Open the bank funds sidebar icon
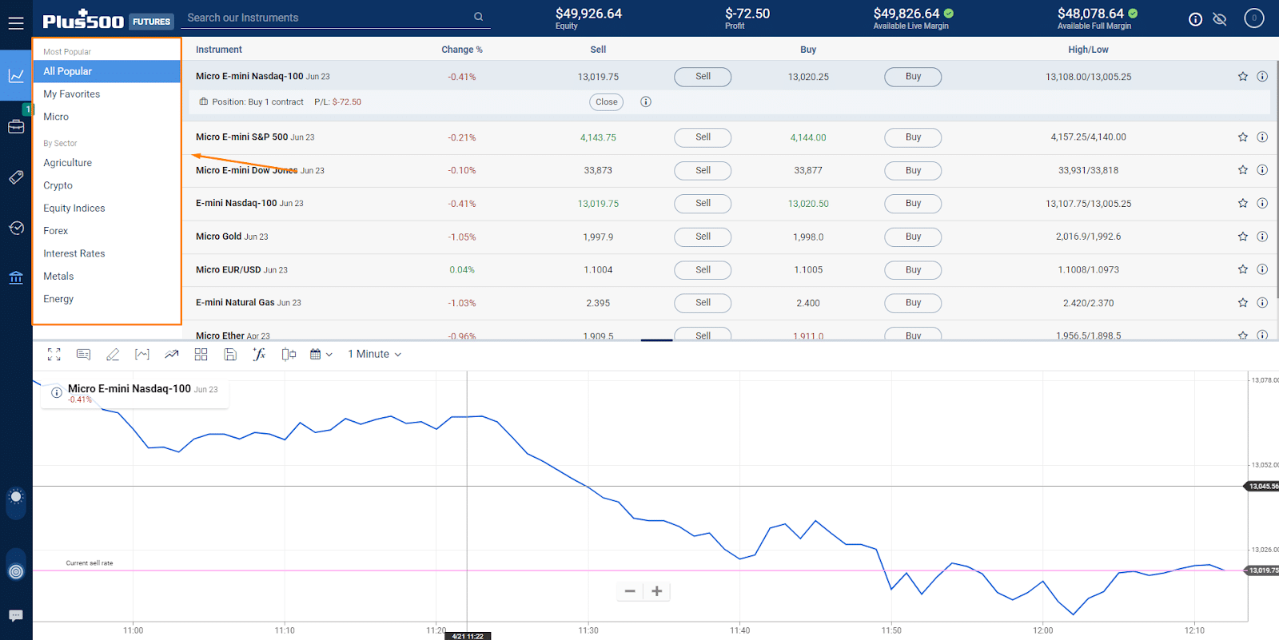This screenshot has height=640, width=1279. point(16,278)
